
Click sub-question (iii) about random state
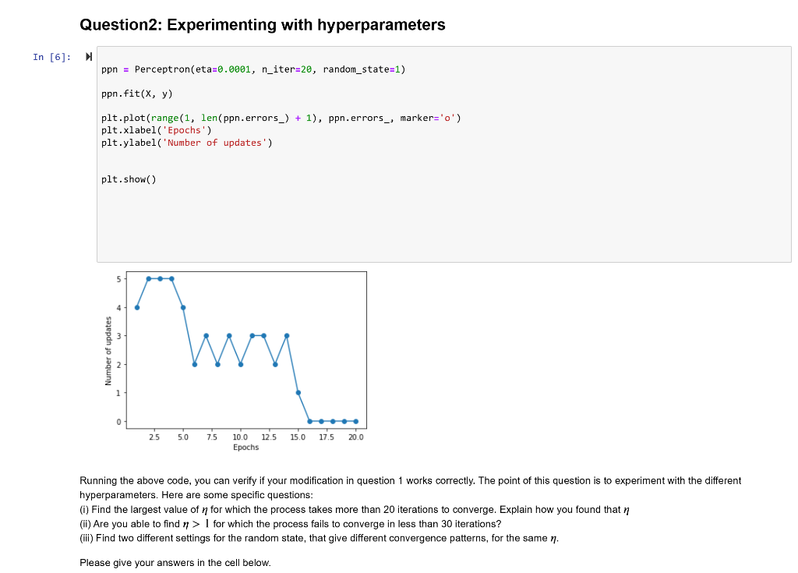pos(319,539)
